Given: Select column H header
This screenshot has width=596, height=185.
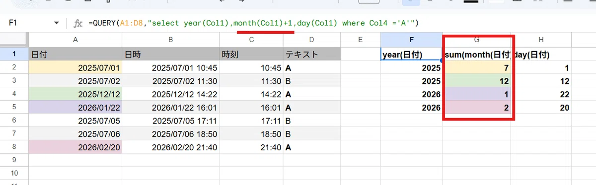Looking at the screenshot, I should [541, 40].
